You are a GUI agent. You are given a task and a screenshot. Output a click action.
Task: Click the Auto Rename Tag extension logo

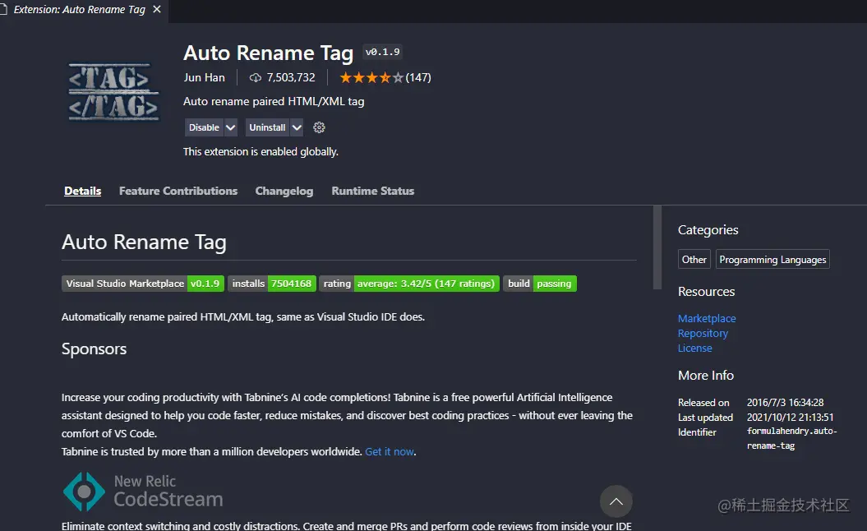[113, 92]
